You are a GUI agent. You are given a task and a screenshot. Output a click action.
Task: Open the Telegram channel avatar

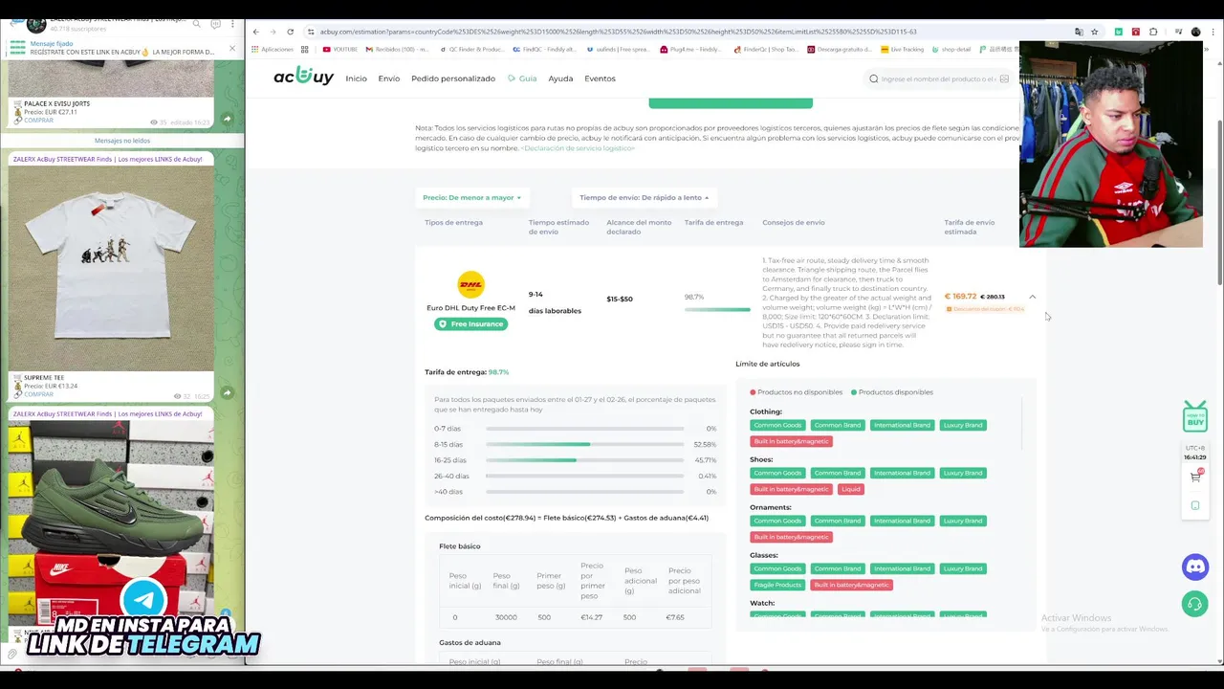pyautogui.click(x=35, y=23)
